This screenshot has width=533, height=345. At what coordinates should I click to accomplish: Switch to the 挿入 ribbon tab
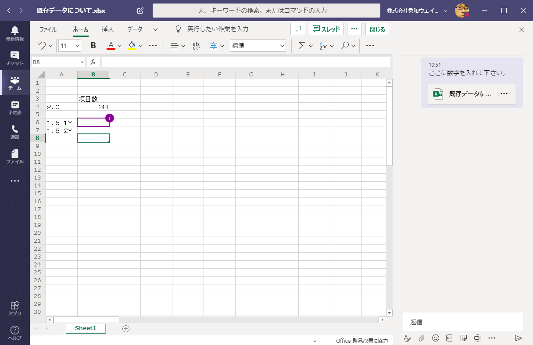(107, 29)
